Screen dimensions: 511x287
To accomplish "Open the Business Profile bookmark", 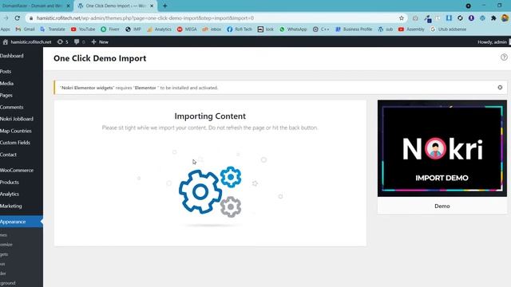I will tap(354, 29).
